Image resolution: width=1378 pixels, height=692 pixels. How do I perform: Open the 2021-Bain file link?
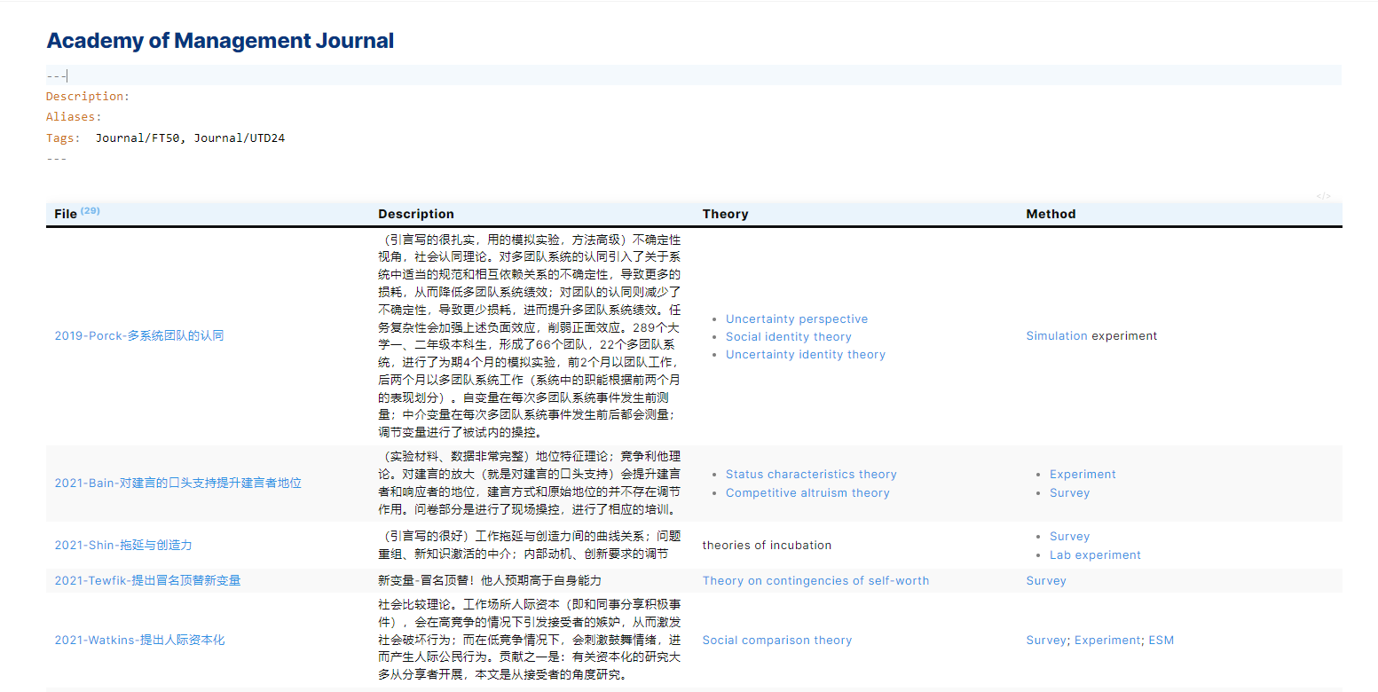[x=177, y=483]
